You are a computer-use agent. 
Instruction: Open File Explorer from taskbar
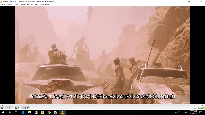(29, 112)
